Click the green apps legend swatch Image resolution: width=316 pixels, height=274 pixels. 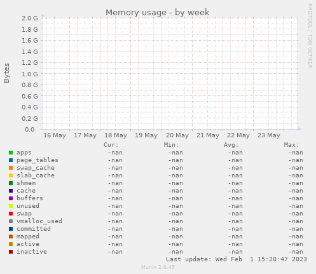11,153
